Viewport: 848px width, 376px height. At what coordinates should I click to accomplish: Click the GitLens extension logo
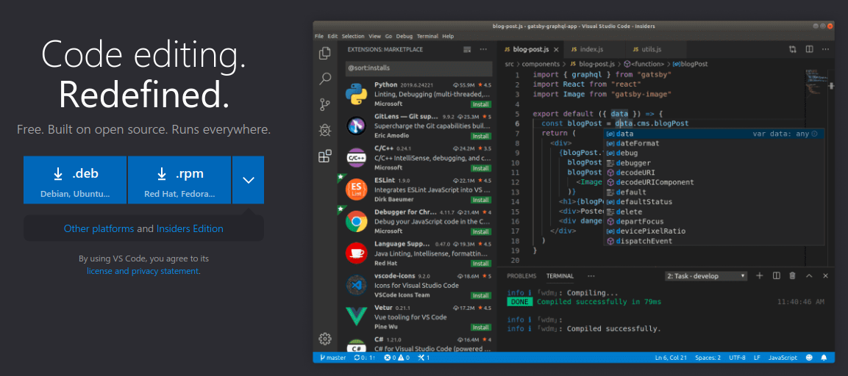[x=357, y=126]
